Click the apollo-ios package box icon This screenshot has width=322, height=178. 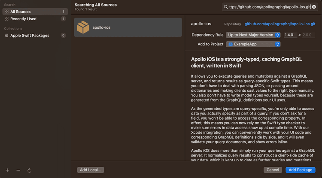(83, 27)
